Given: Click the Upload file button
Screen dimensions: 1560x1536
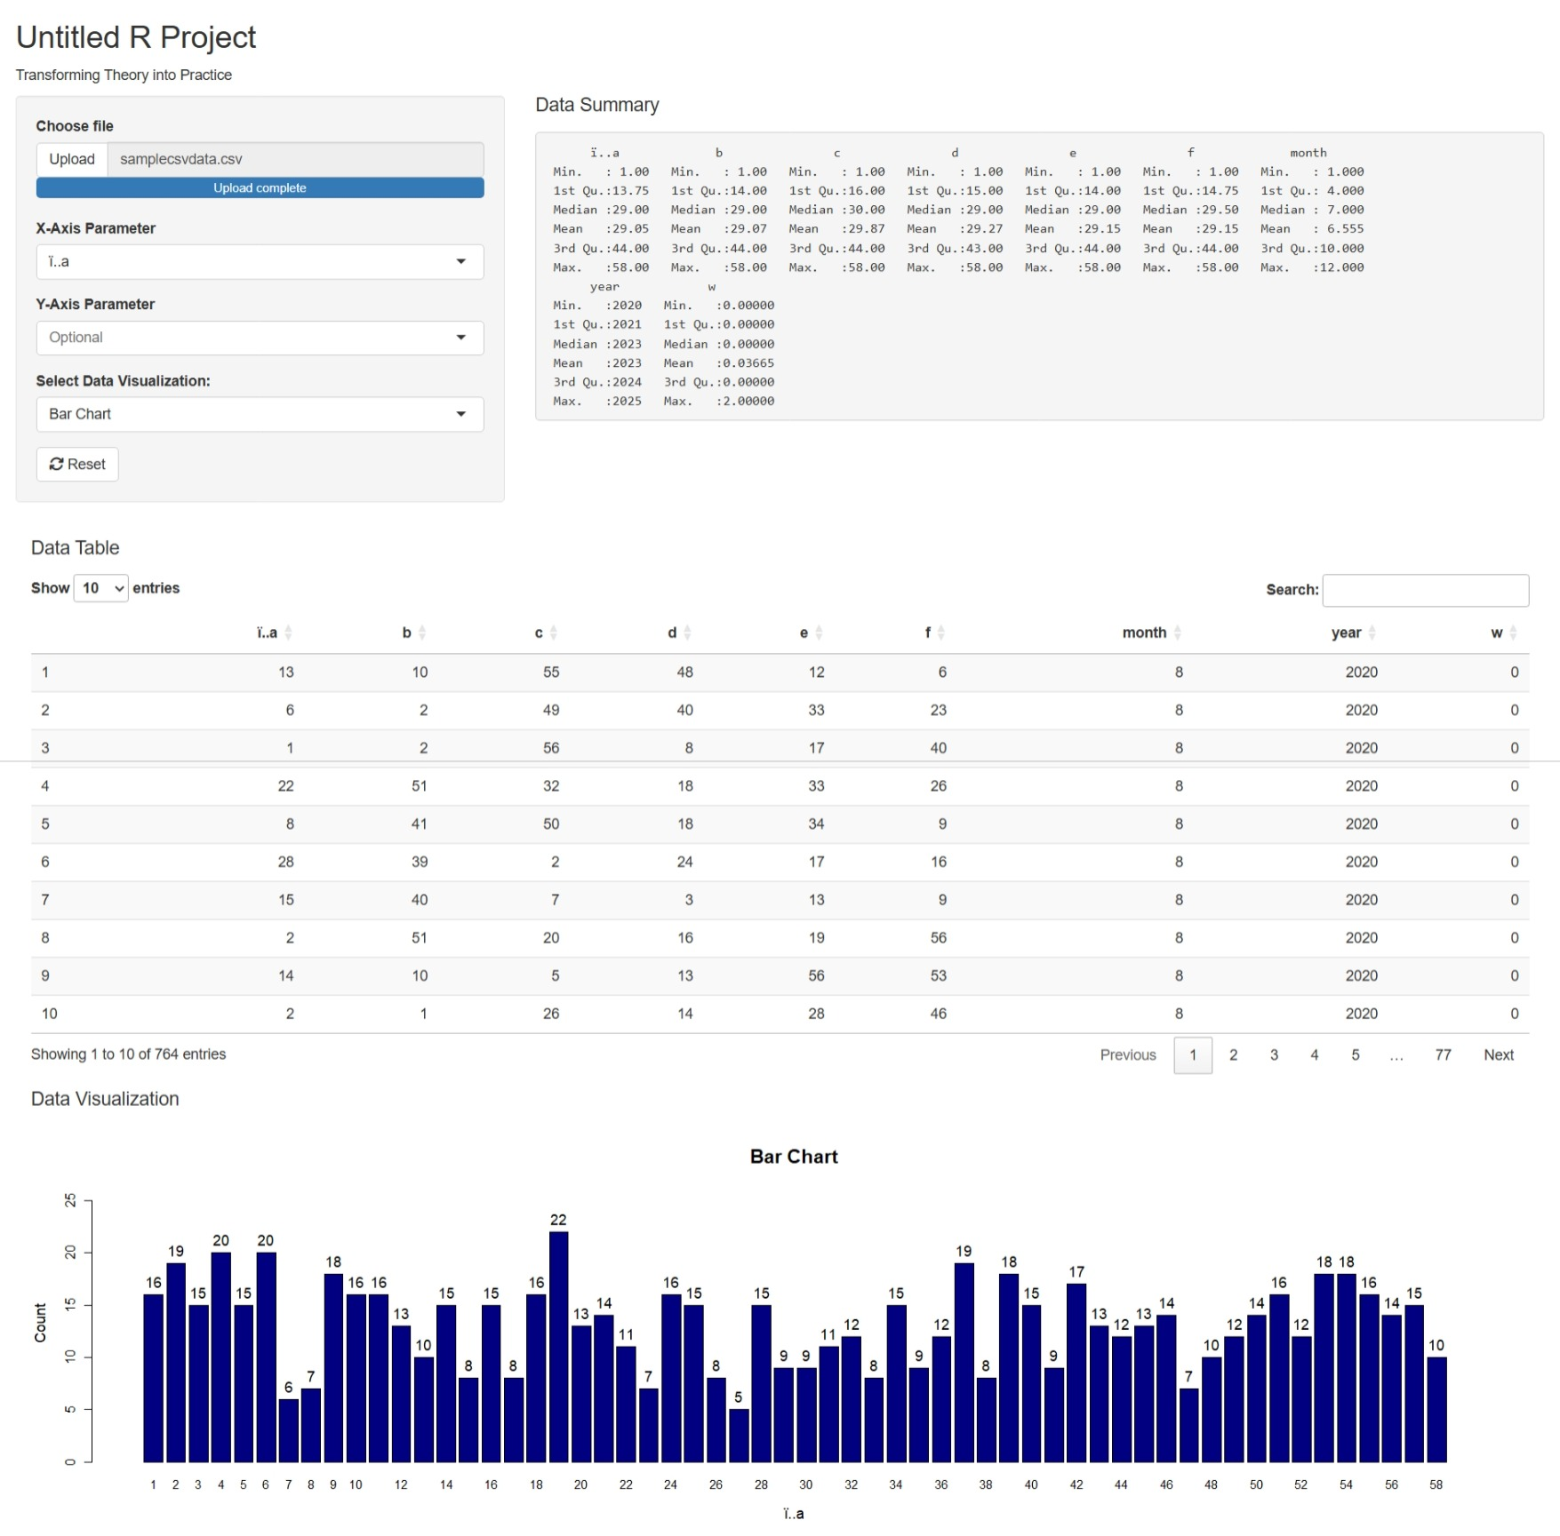Looking at the screenshot, I should (72, 159).
